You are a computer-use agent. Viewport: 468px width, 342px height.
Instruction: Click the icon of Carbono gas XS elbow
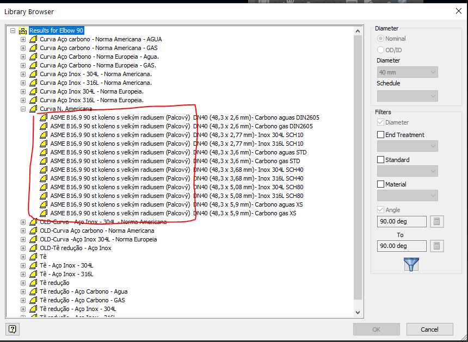tap(44, 213)
